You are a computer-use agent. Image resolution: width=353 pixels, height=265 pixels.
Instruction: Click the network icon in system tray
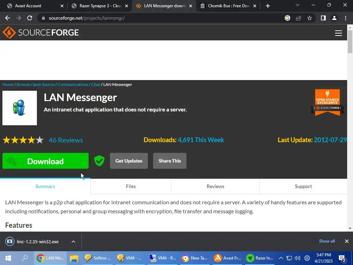coord(289,258)
